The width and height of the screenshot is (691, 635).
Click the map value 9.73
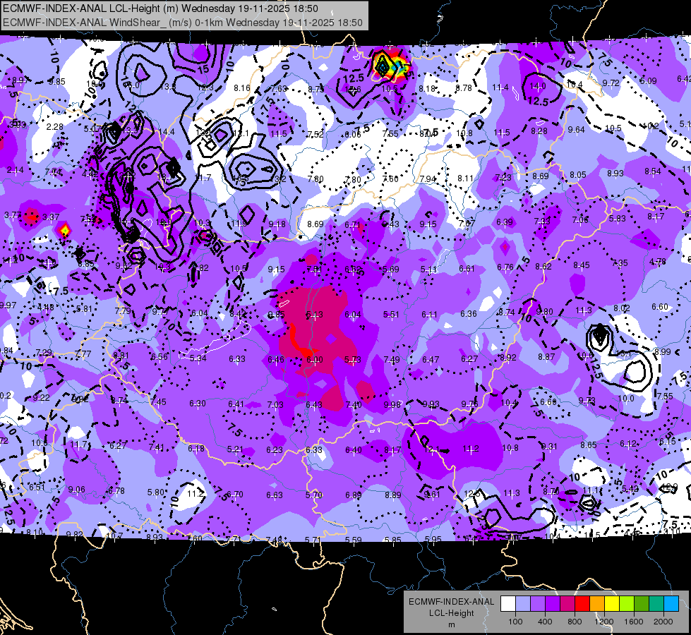pos(587,400)
